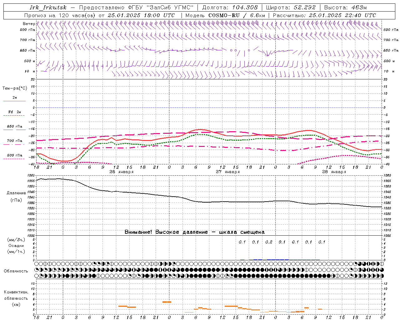
Task: Click the 'Долгота: 104.308' header field
Action: [230, 7]
